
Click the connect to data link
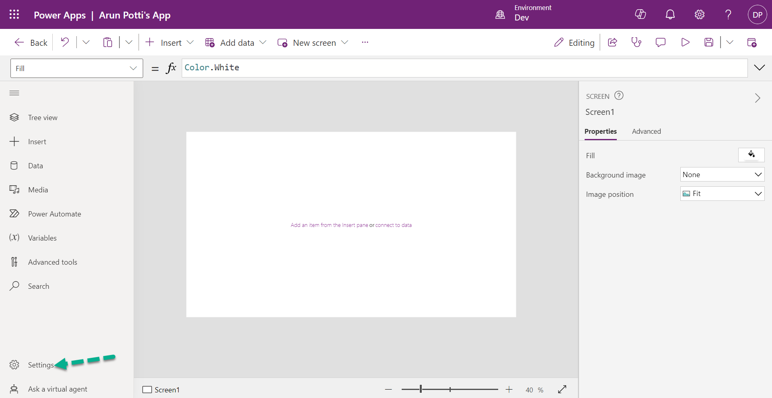point(393,225)
